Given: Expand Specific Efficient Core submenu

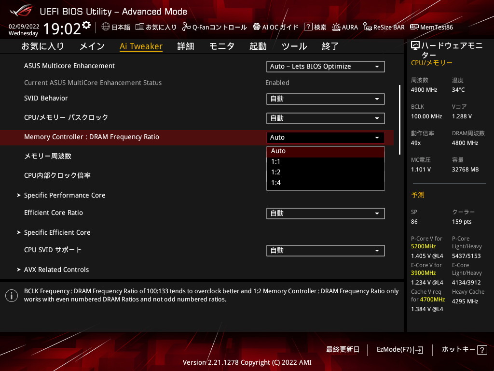Looking at the screenshot, I should point(57,232).
